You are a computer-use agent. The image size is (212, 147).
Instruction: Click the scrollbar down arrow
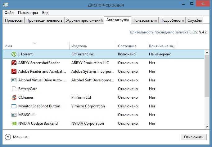pyautogui.click(x=207, y=127)
